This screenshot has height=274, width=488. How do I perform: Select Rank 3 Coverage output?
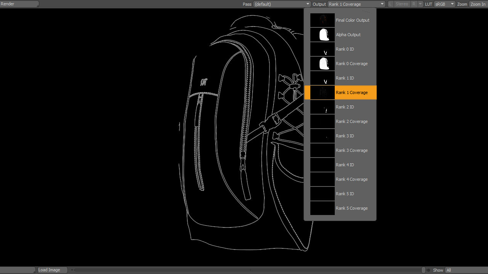click(x=352, y=150)
